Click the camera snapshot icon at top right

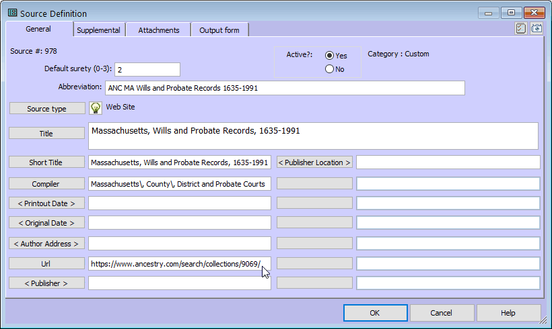click(x=537, y=28)
